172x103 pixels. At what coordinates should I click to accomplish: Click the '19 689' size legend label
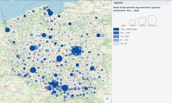coord(123,26)
